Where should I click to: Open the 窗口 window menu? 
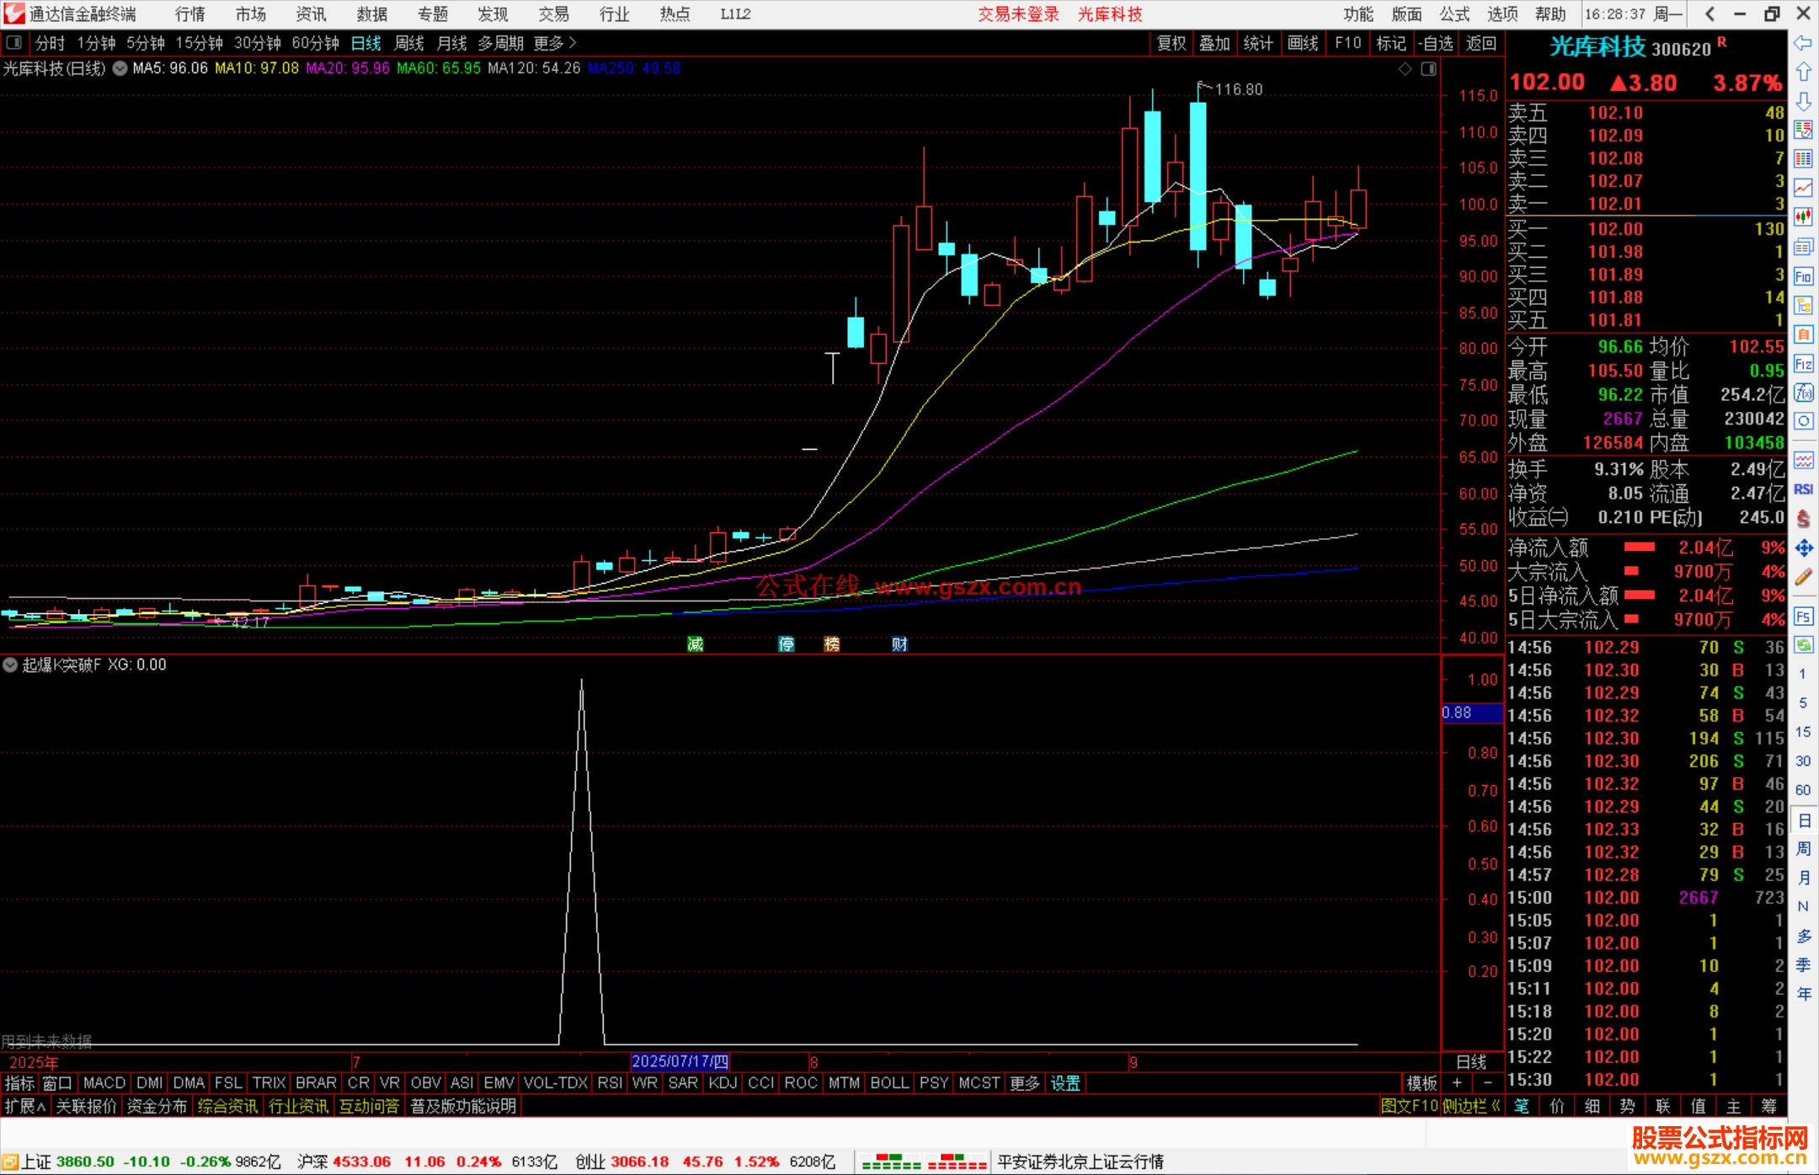pyautogui.click(x=57, y=1083)
